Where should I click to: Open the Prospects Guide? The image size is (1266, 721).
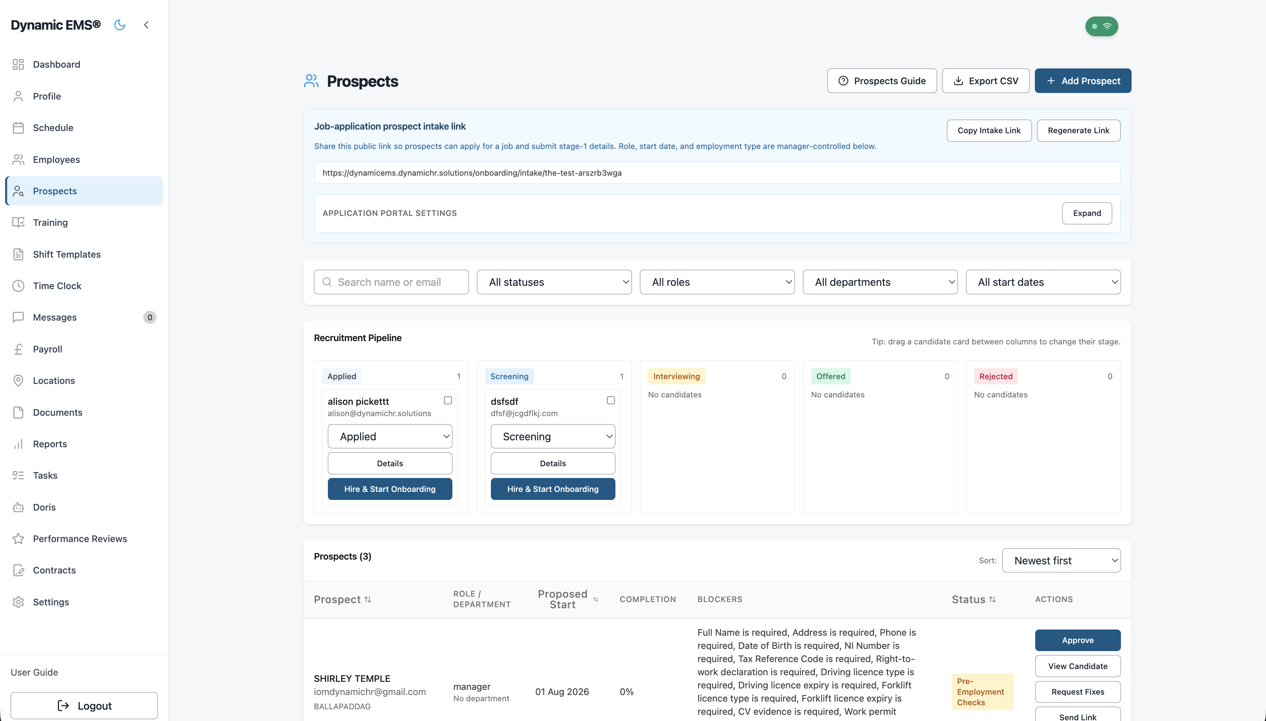pyautogui.click(x=882, y=81)
